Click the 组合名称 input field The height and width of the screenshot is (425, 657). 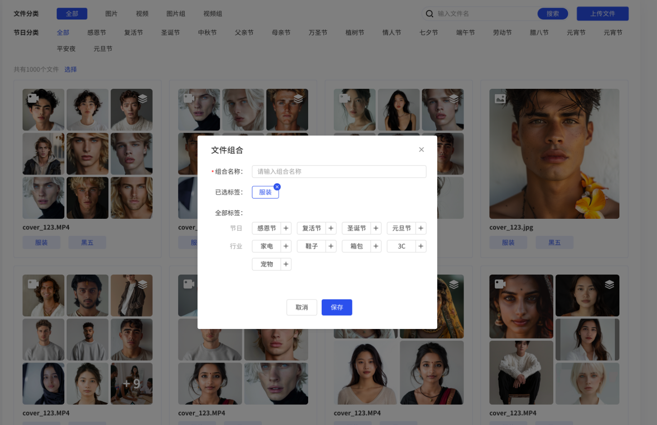point(338,172)
